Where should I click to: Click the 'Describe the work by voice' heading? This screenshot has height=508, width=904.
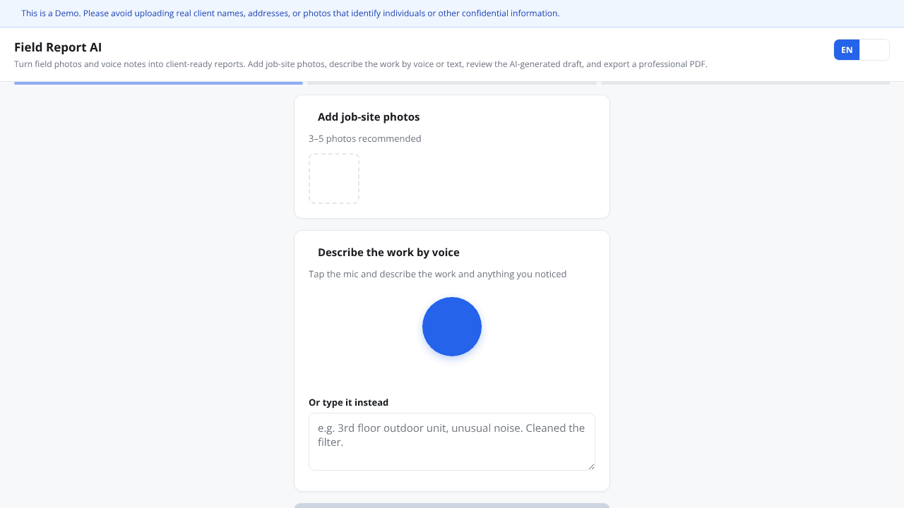[x=388, y=253]
